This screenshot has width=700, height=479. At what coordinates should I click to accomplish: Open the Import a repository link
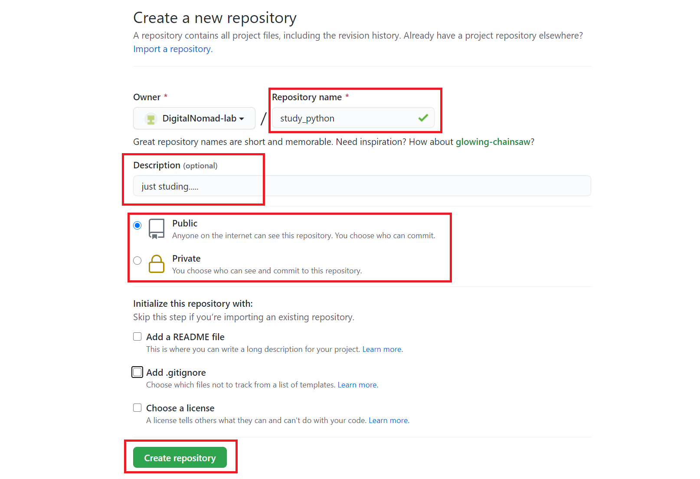173,49
